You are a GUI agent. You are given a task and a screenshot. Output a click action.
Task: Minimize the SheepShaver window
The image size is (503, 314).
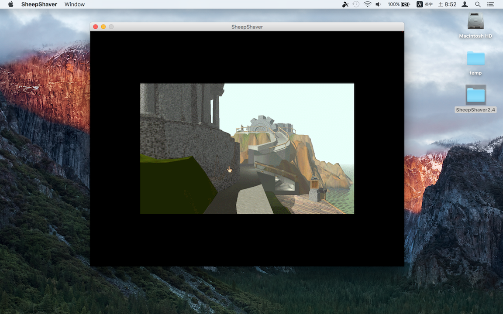click(103, 27)
